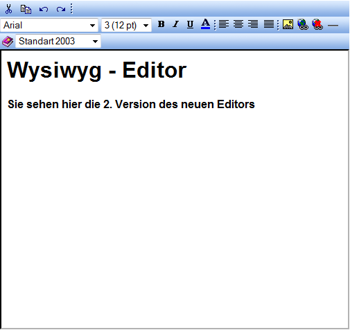This screenshot has height=330, width=350.
Task: Redo the last action
Action: [61, 9]
